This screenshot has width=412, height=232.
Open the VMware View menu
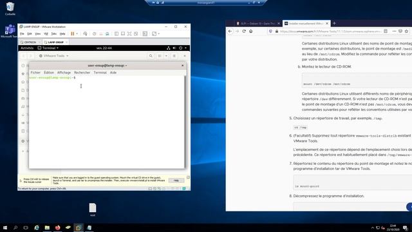tap(38, 34)
